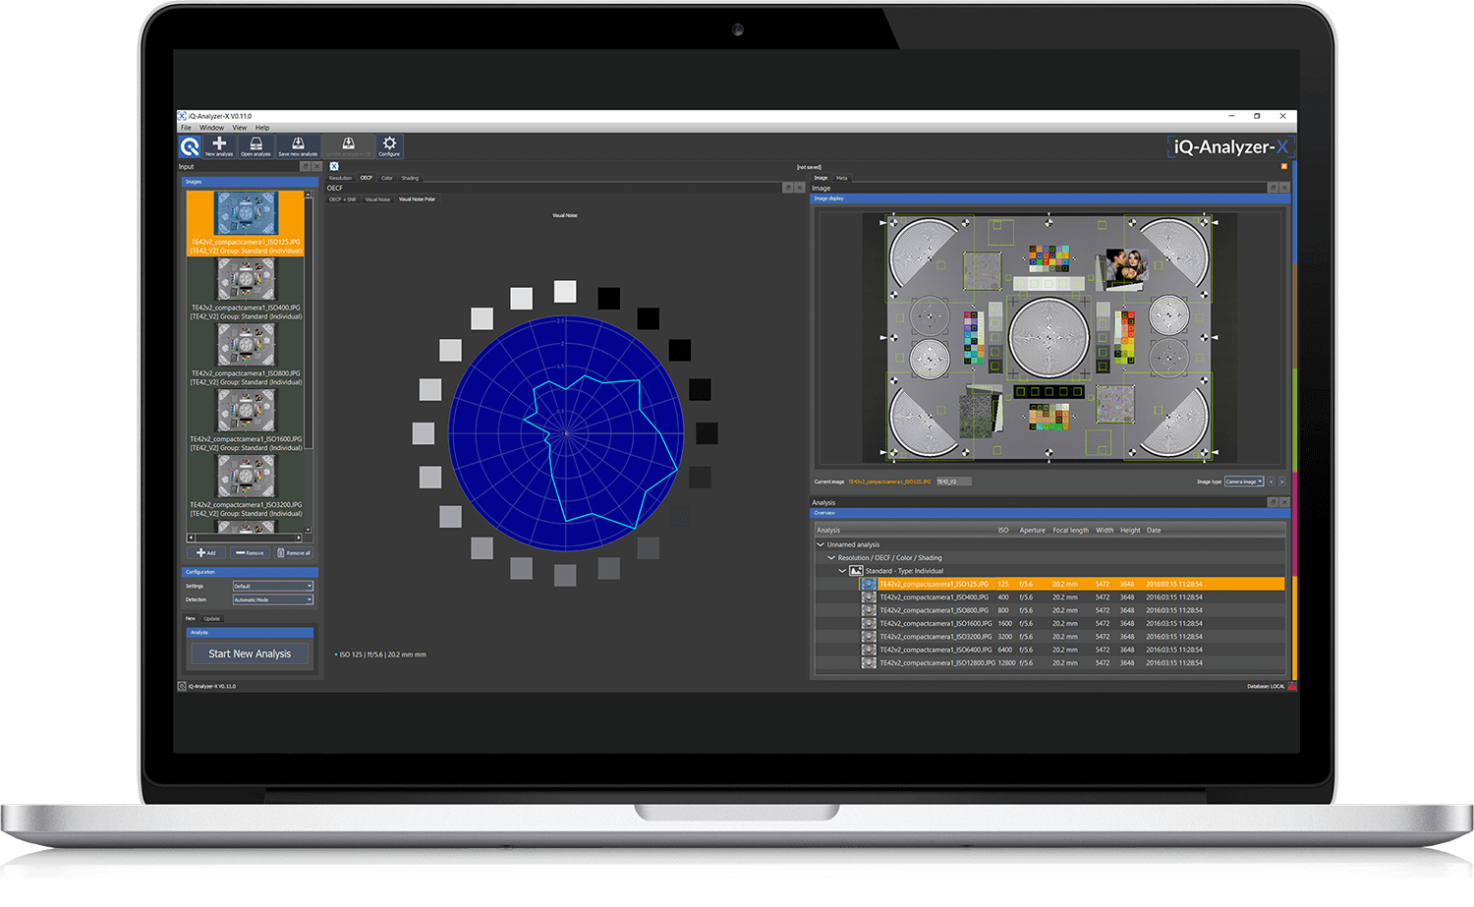Open the File menu
This screenshot has width=1474, height=907.
click(x=186, y=128)
